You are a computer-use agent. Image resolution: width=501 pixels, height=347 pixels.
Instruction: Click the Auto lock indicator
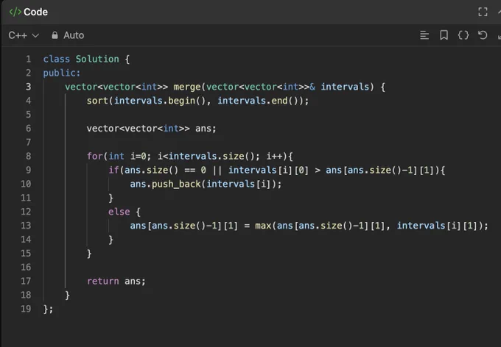click(x=68, y=35)
